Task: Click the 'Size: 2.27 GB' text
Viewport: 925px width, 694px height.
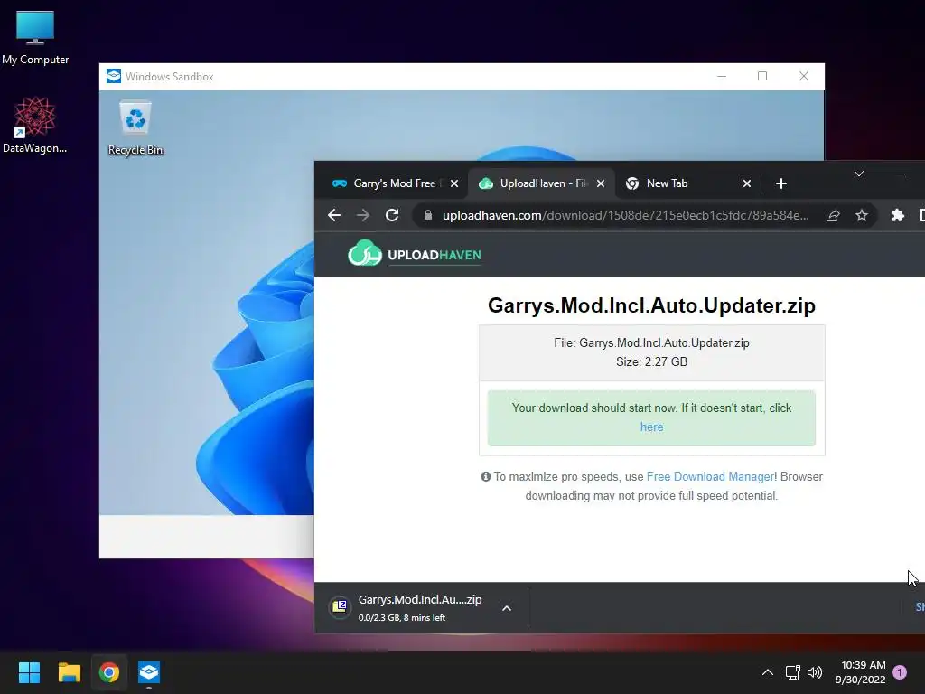Action: [652, 361]
